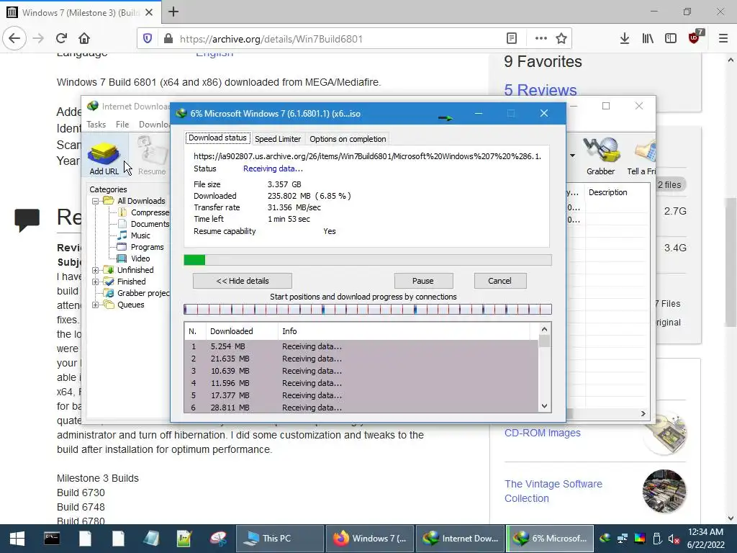Switch to the Download status tab
Image resolution: width=737 pixels, height=553 pixels.
pos(217,138)
